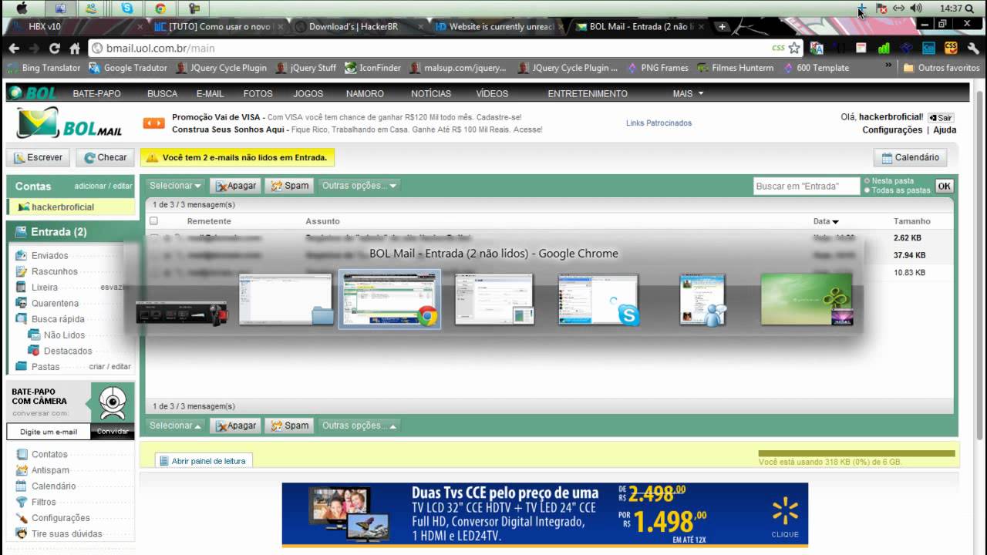Switch to HBX v10 tab

click(x=44, y=26)
